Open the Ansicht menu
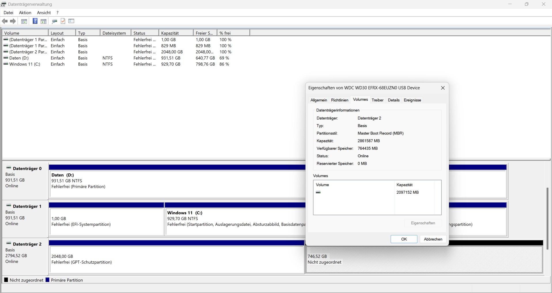 click(x=44, y=13)
